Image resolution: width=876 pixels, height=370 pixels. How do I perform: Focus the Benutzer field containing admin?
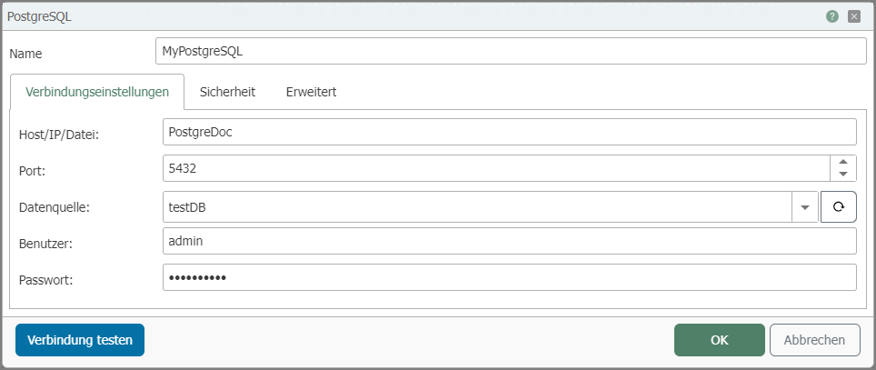(509, 241)
